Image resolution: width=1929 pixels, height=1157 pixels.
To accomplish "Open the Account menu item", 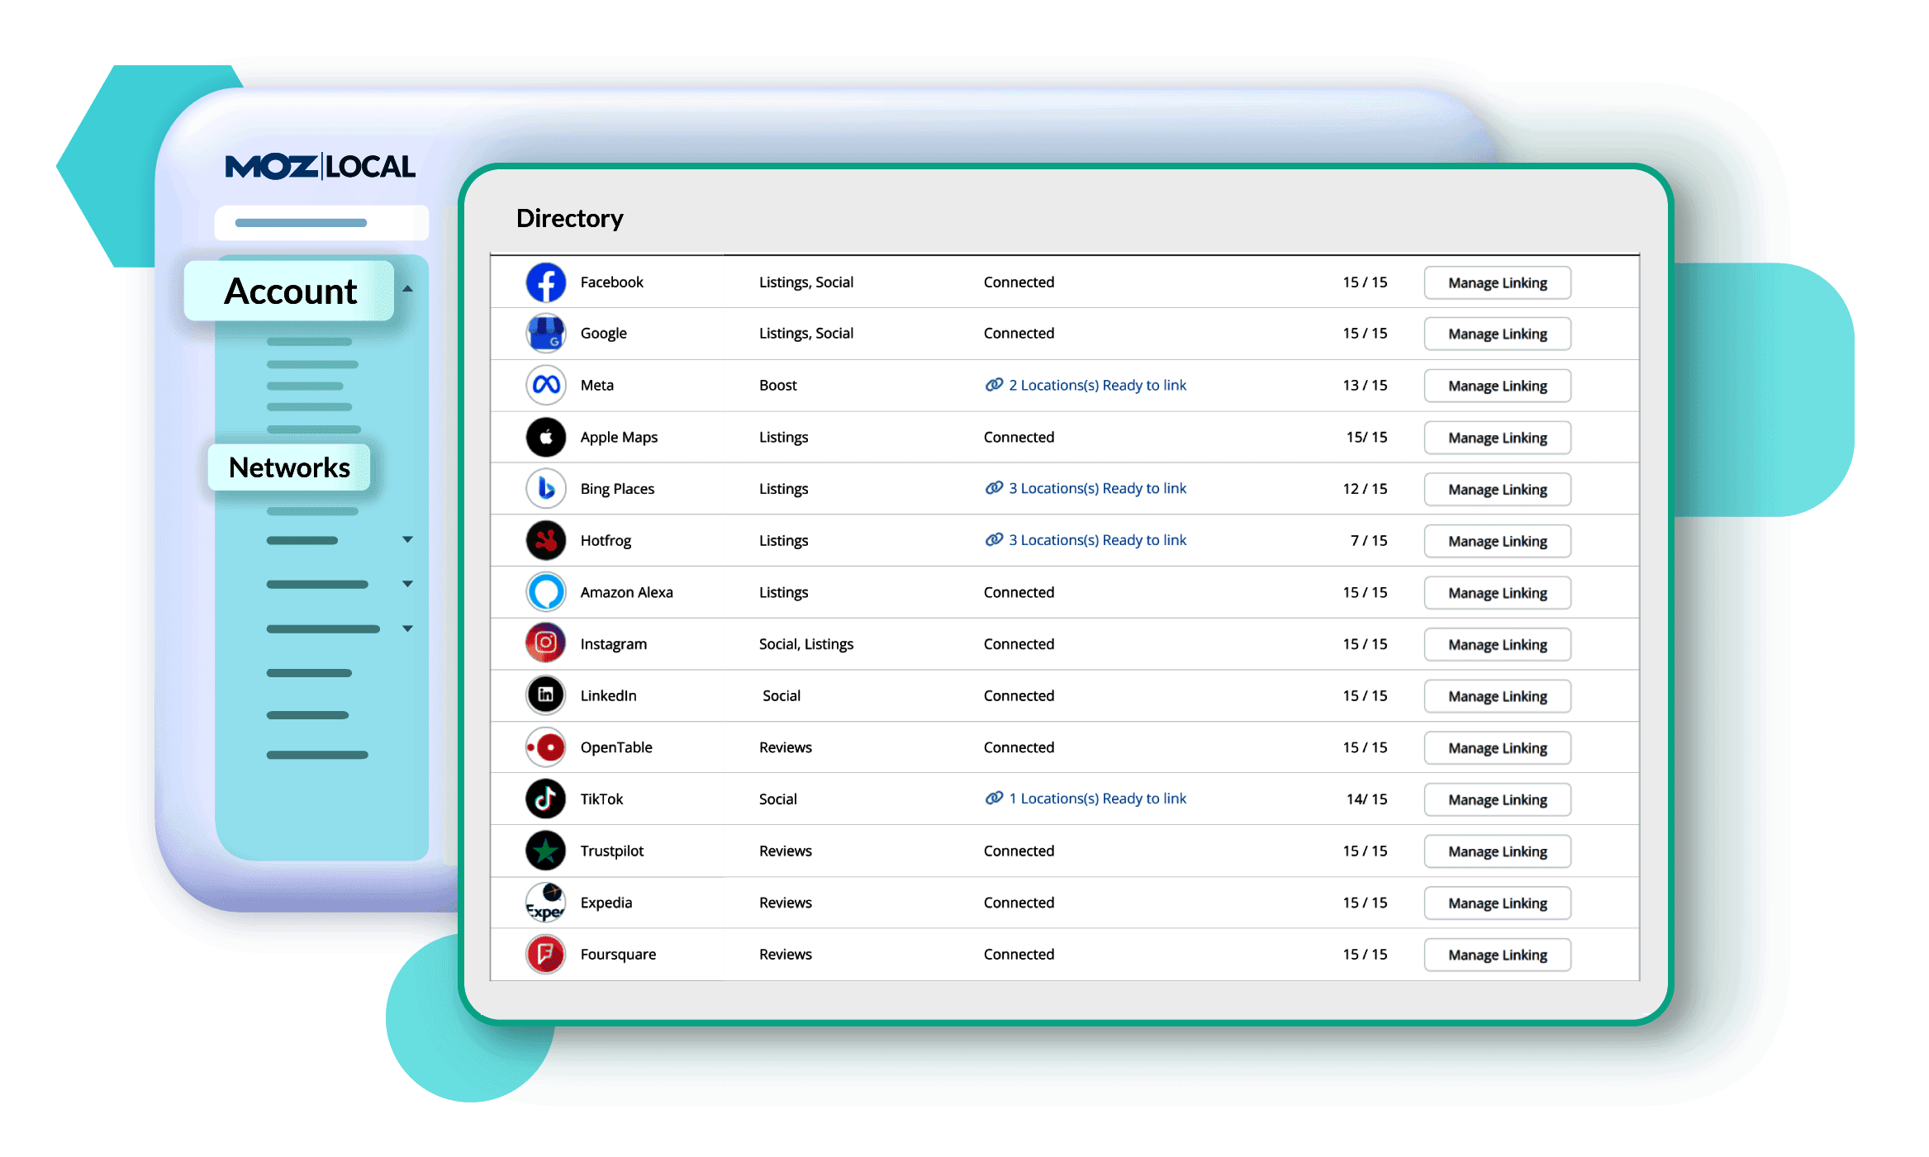I will (x=290, y=292).
